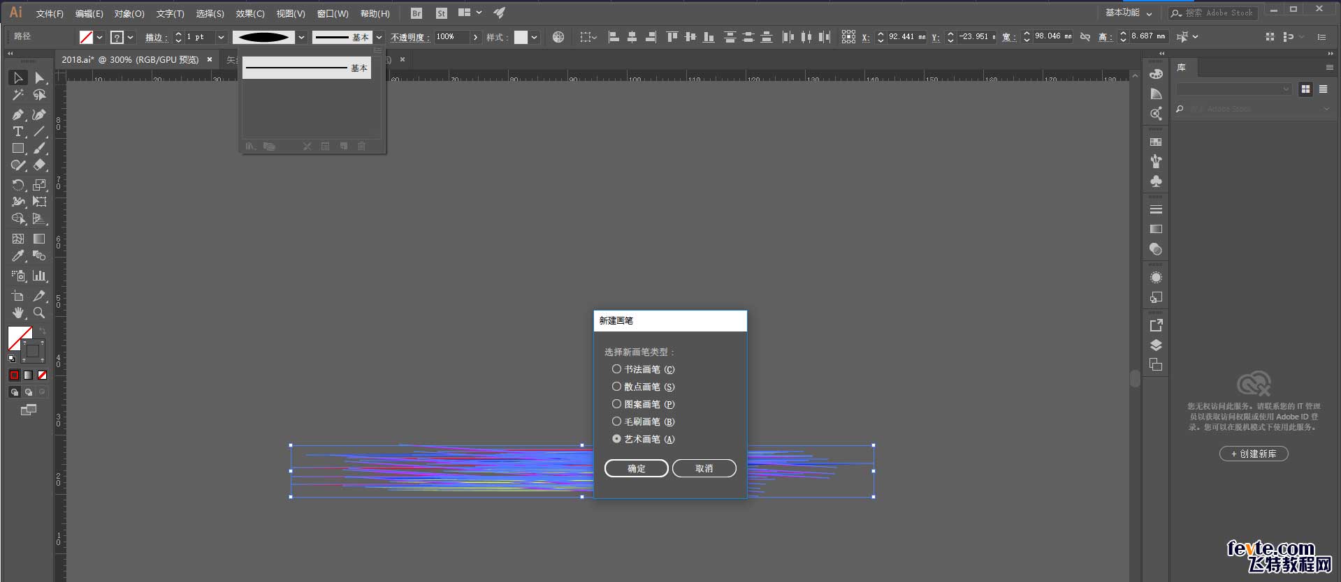This screenshot has width=1341, height=582.
Task: Select the Lasso tool
Action: (x=40, y=95)
